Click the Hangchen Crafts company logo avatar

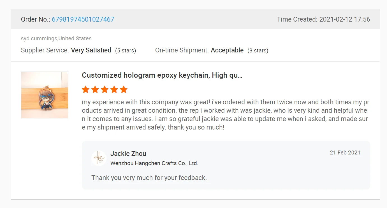pos(99,158)
